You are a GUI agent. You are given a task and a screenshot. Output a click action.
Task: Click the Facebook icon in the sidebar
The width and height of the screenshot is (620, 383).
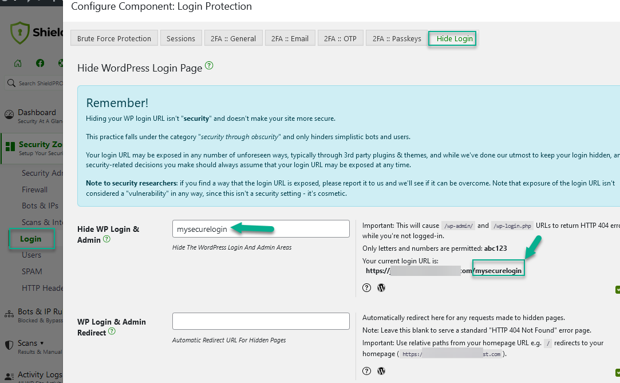40,63
